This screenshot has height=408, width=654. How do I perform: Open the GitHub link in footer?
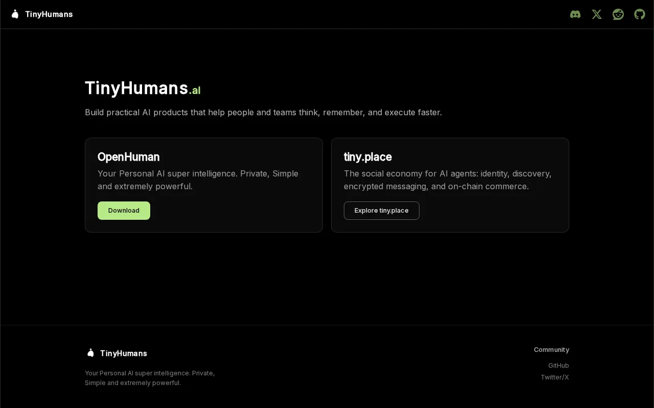558,366
